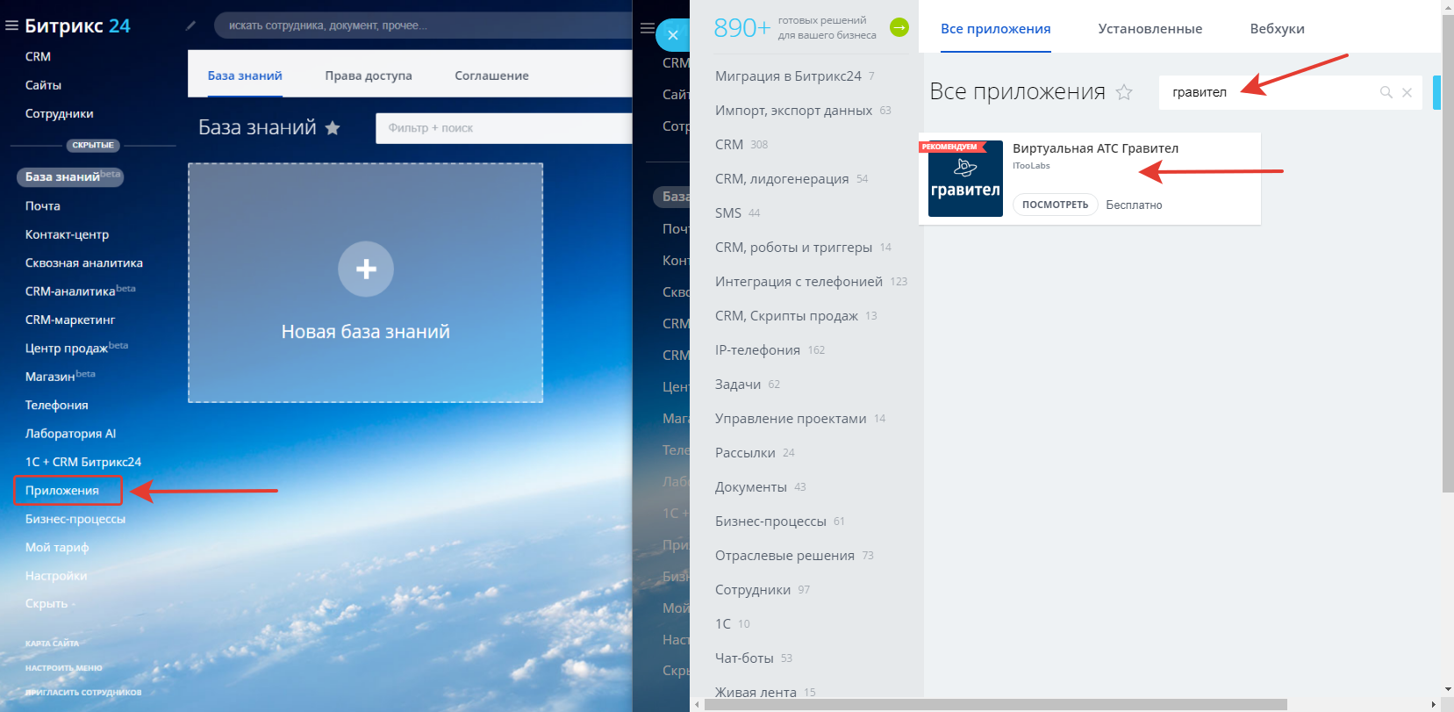The image size is (1454, 712).
Task: Select the Все приложения tab
Action: click(996, 29)
